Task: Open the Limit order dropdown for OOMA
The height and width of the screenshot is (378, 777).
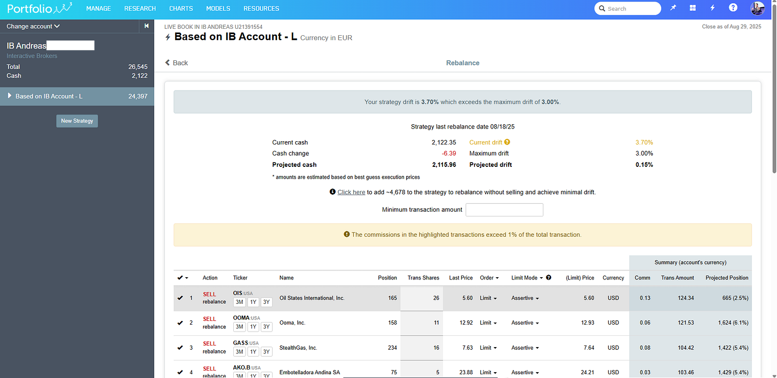Action: click(x=488, y=323)
